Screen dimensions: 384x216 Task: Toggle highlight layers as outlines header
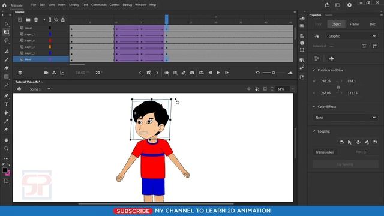pyautogui.click(x=50, y=20)
